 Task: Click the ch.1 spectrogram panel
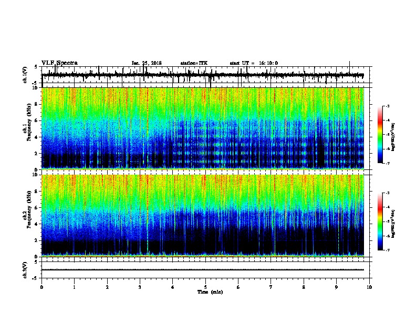pos(203,128)
